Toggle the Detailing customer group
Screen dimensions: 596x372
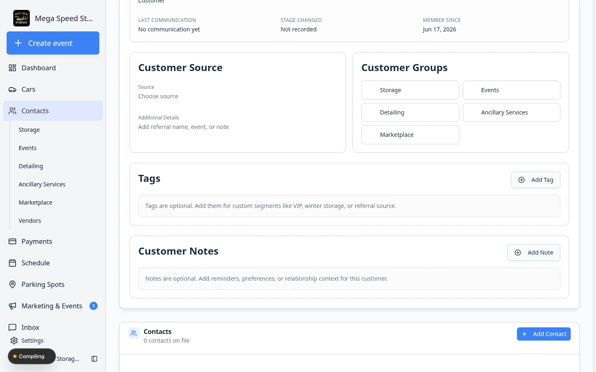410,112
